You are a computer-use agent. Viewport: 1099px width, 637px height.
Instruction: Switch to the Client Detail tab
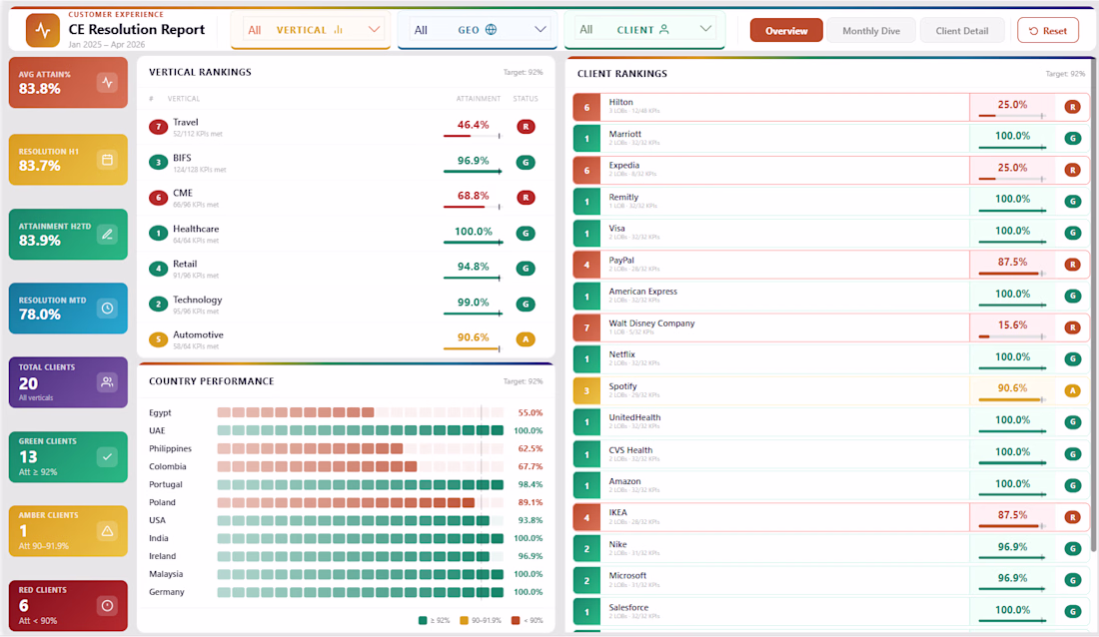click(x=961, y=31)
